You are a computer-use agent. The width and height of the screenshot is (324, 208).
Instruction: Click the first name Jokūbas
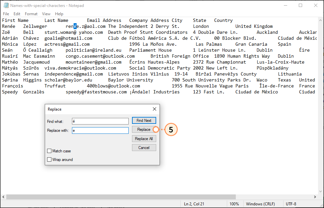click(x=11, y=74)
